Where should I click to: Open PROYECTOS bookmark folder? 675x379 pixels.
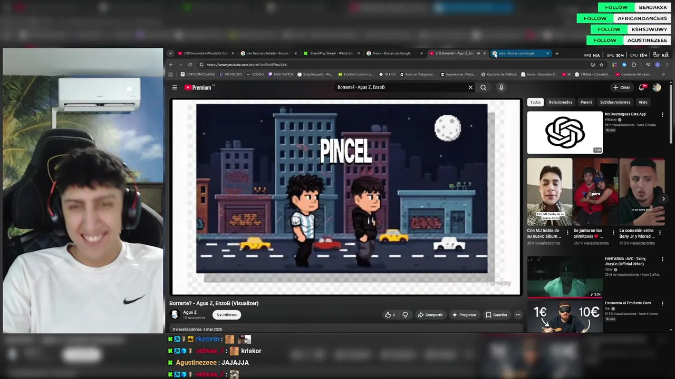pyautogui.click(x=231, y=74)
